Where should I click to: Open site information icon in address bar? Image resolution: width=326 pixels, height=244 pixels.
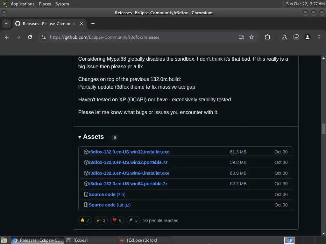point(43,37)
